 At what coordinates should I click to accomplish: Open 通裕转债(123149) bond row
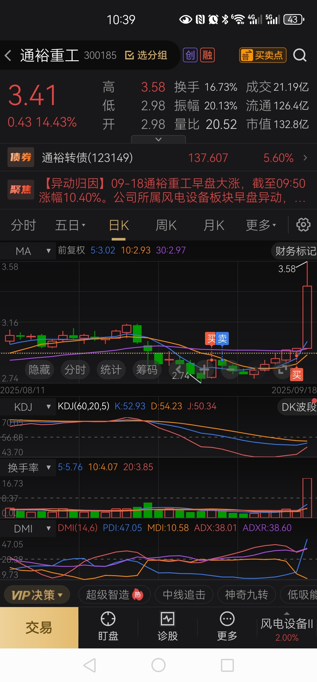(158, 158)
